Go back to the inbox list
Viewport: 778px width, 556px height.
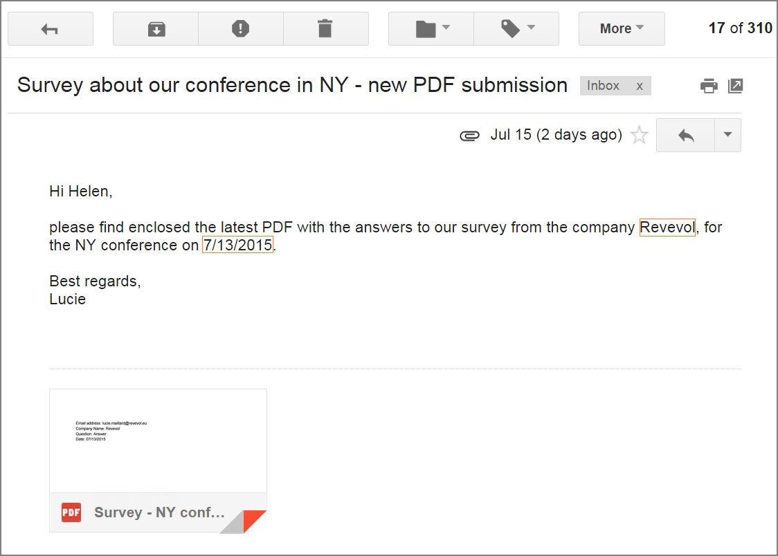click(50, 29)
